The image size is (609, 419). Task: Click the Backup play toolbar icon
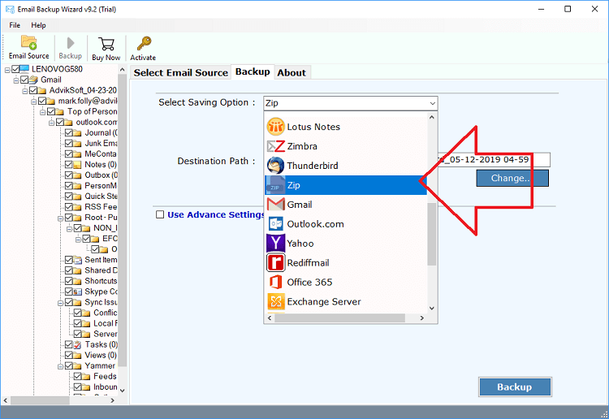(71, 43)
